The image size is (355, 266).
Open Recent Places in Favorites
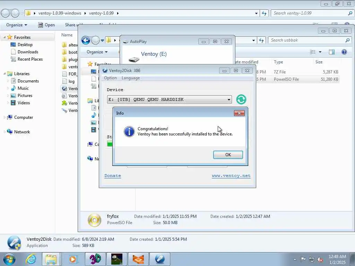tap(30, 59)
